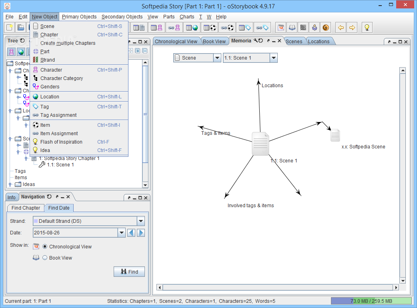Choose Tag Assignment menu item

coord(79,115)
